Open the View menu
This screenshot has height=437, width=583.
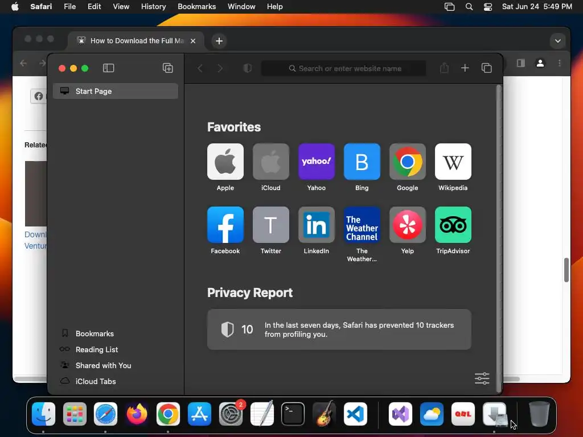(121, 7)
